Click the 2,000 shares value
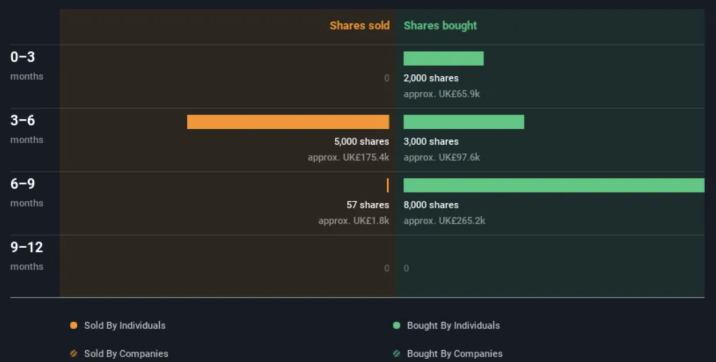 coord(431,78)
